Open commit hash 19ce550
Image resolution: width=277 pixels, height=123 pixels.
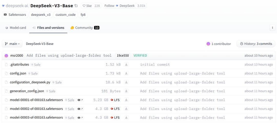click(123, 55)
